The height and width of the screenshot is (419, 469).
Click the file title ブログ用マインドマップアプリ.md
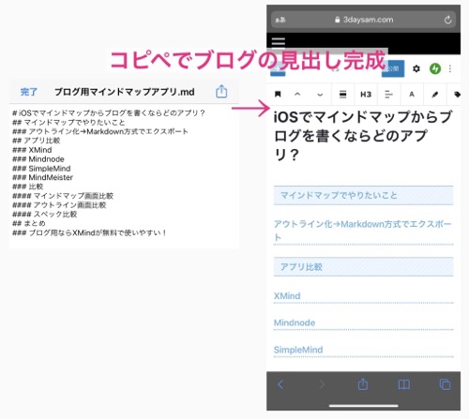tap(125, 92)
